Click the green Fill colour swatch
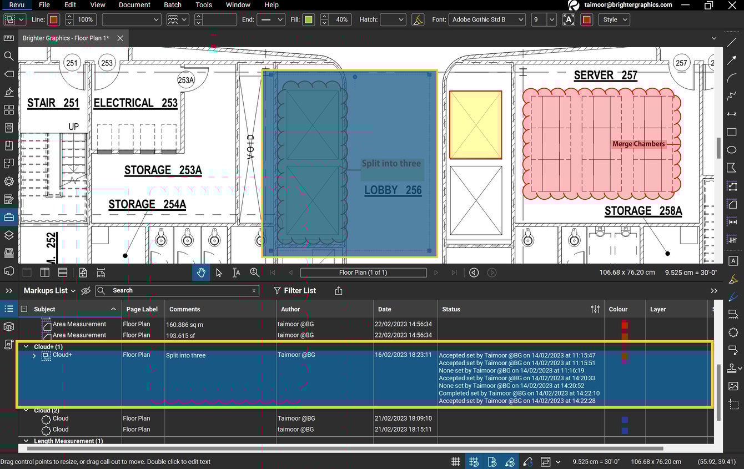The width and height of the screenshot is (744, 469). coord(308,19)
